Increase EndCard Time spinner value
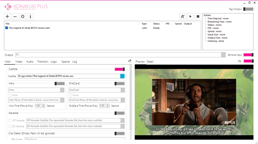 [107, 105]
